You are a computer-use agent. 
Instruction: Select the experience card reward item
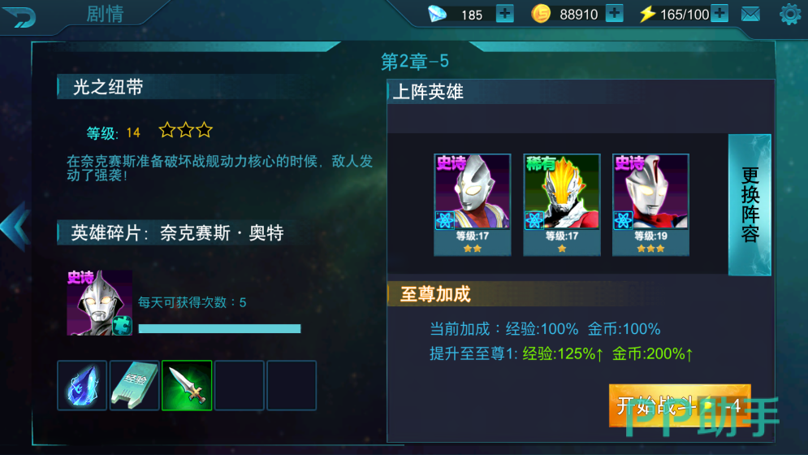click(x=135, y=385)
